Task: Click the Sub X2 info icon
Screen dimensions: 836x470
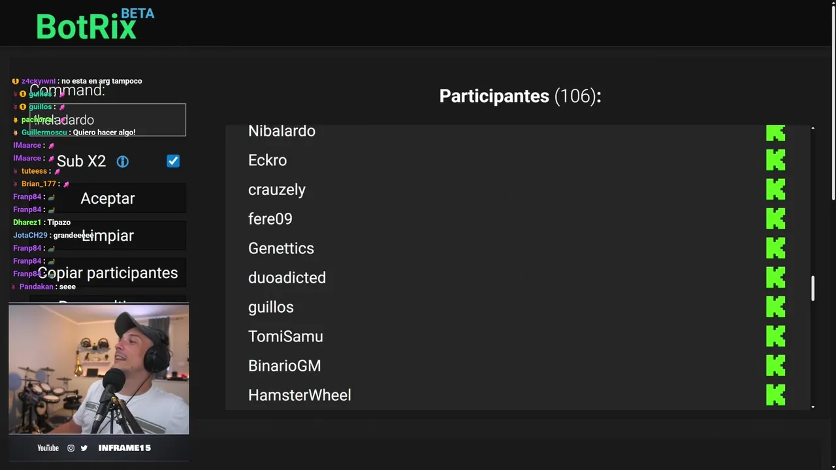Action: tap(123, 161)
